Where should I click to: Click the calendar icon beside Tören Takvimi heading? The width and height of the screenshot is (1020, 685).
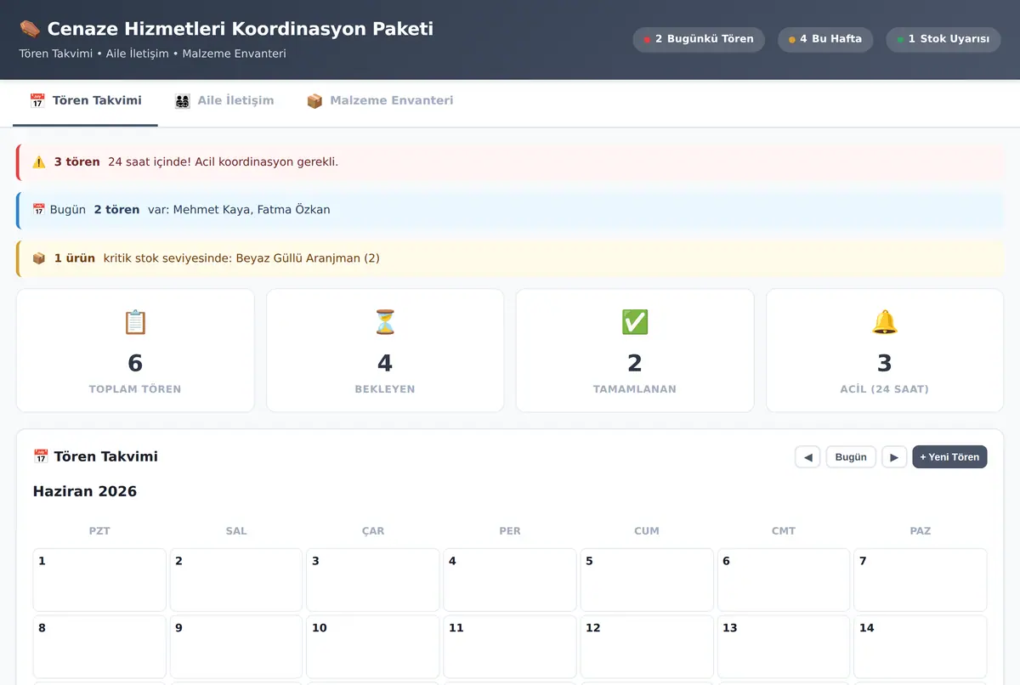coord(41,456)
